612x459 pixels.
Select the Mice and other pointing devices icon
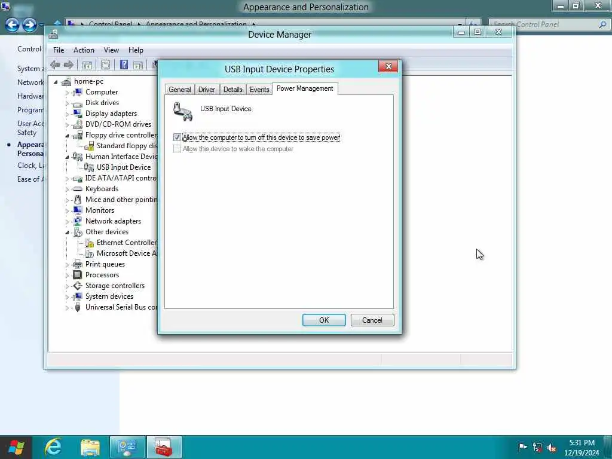tap(78, 200)
